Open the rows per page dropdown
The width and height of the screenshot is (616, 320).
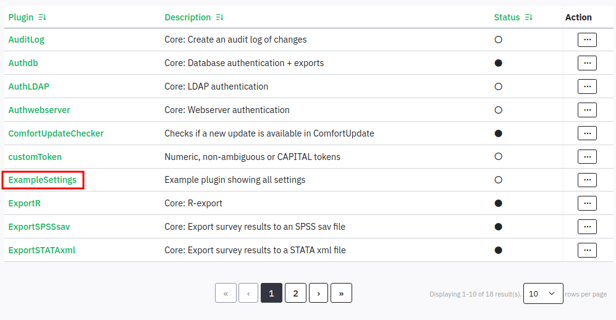(542, 293)
